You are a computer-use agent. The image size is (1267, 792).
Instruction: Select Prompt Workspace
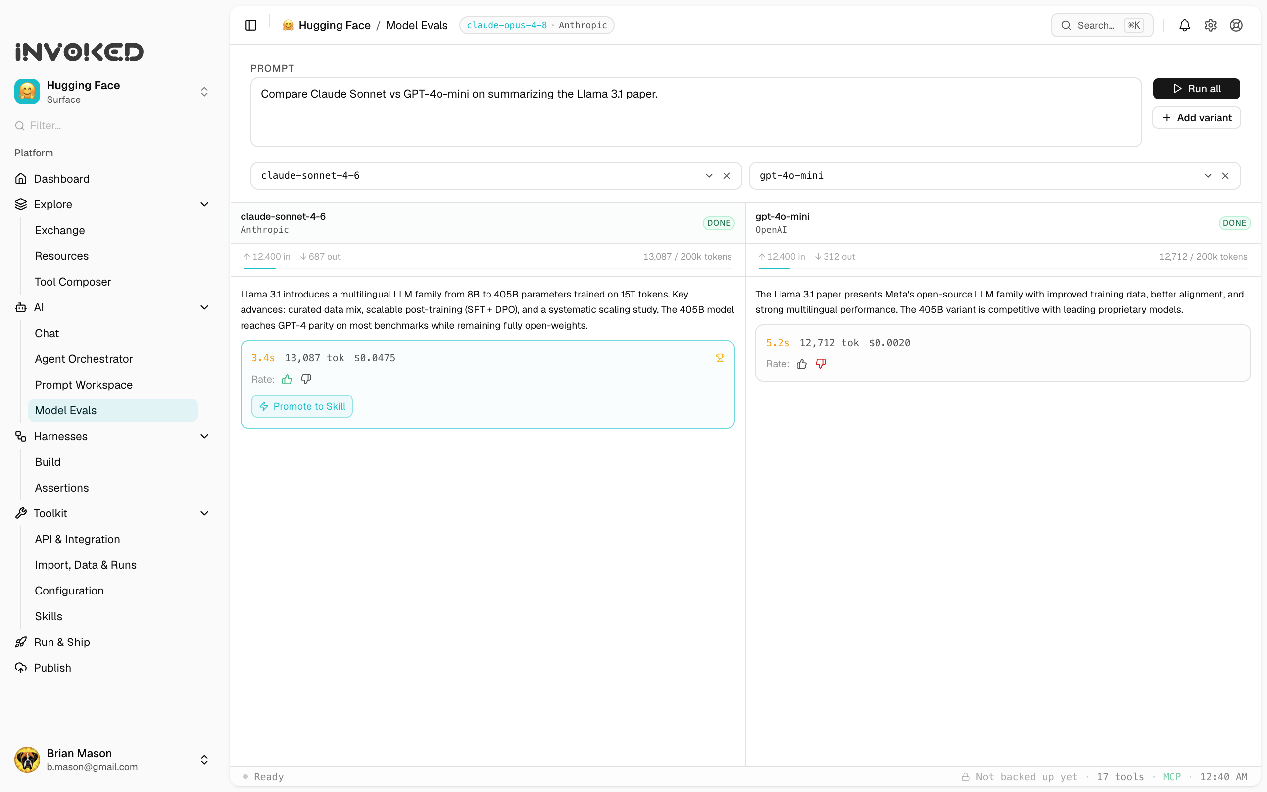coord(113,385)
